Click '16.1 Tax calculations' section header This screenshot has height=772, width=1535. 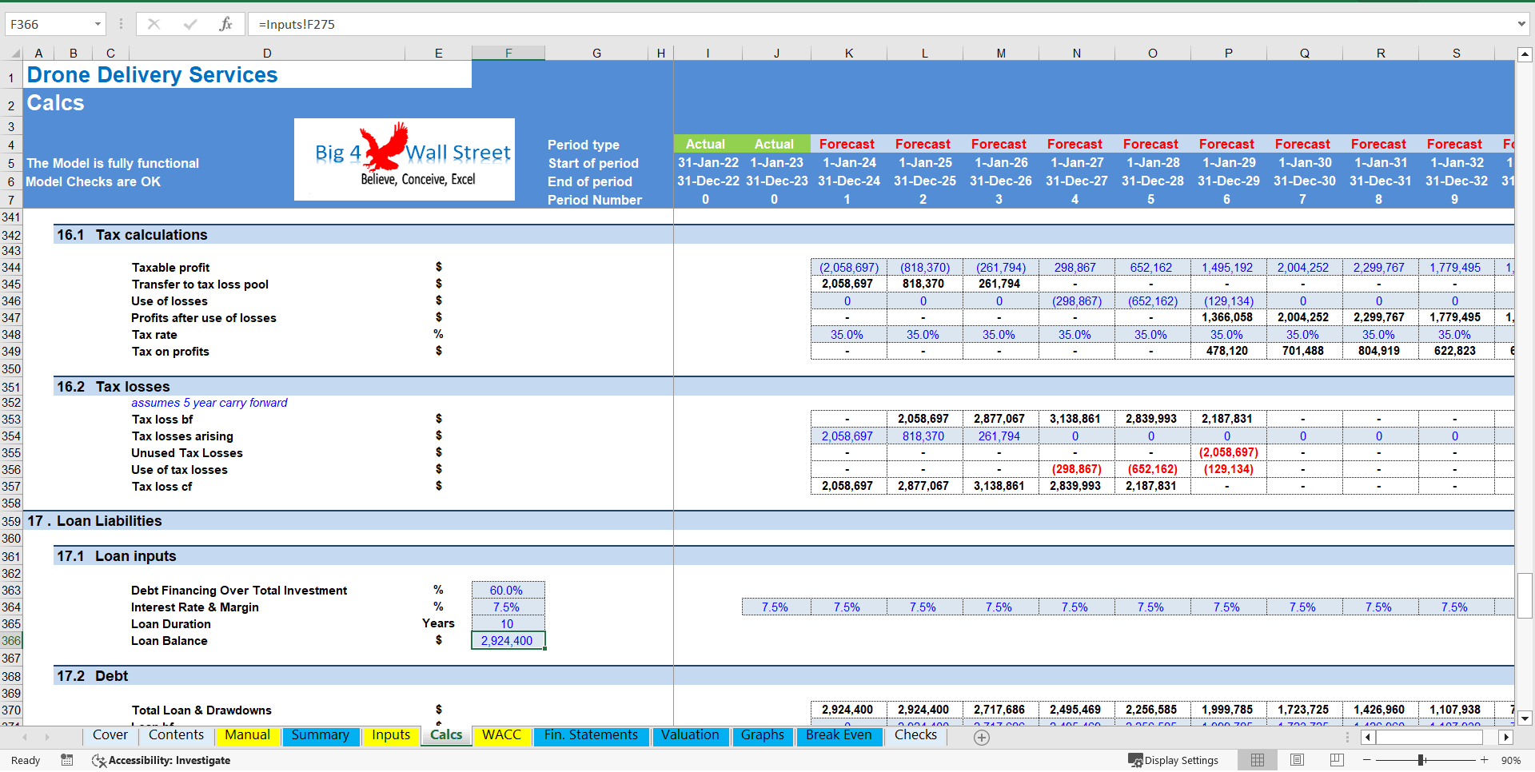[132, 235]
